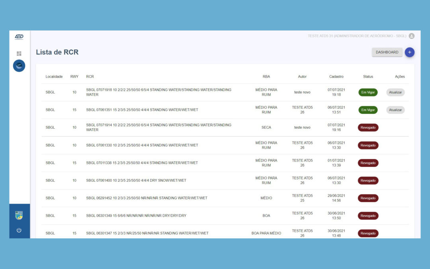Click the Status column header

[x=368, y=77]
